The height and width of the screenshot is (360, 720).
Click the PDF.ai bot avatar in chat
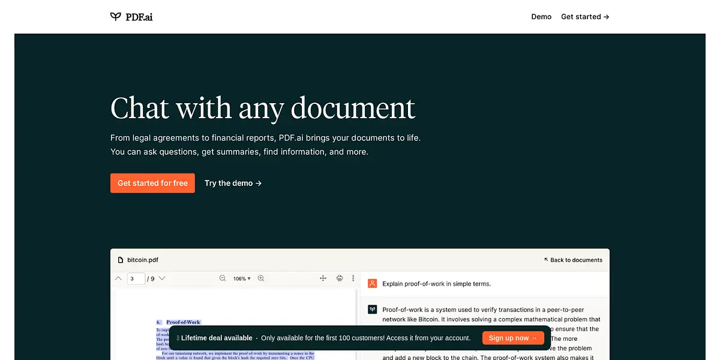click(x=372, y=310)
